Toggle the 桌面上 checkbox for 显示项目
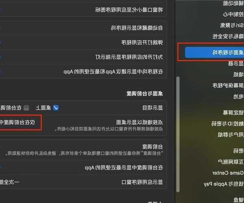 coord(56,108)
